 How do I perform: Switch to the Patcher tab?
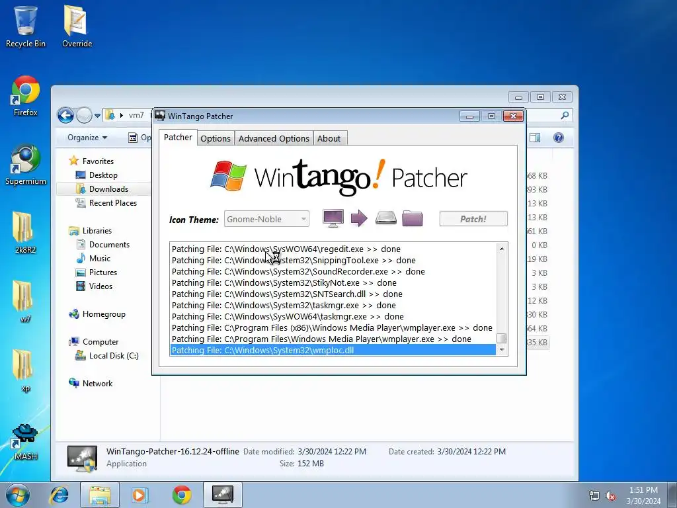click(178, 138)
